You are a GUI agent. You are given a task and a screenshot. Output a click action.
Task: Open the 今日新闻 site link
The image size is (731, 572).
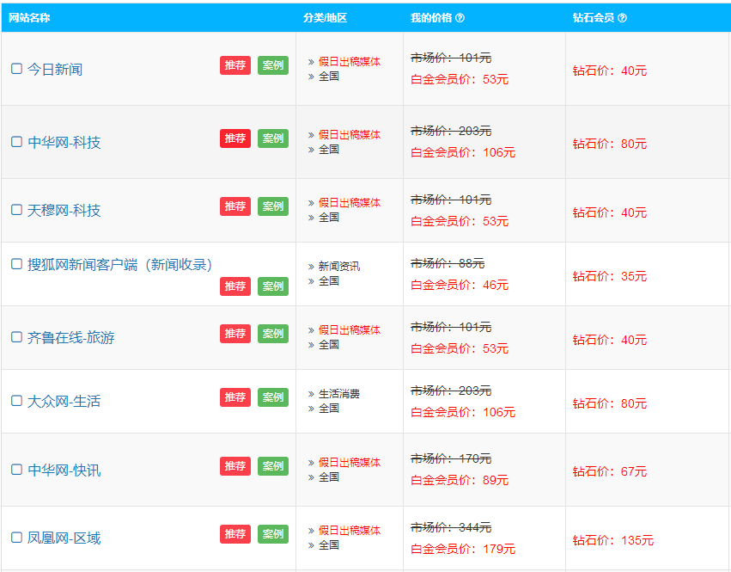pyautogui.click(x=55, y=70)
